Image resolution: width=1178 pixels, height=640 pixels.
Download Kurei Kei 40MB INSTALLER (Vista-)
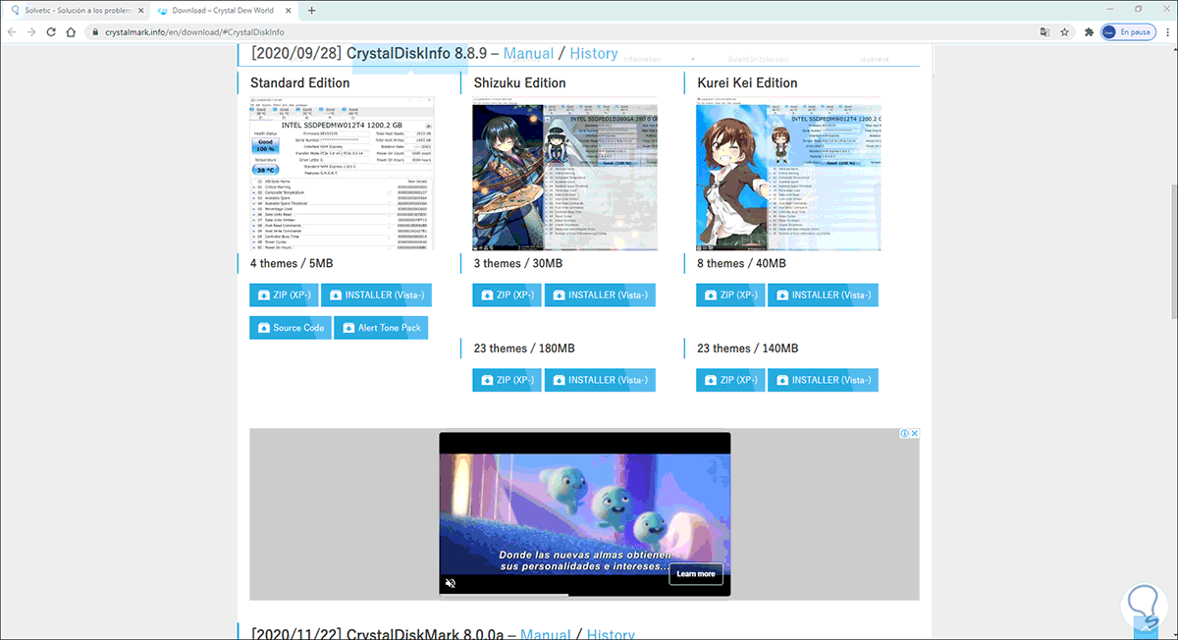[823, 295]
